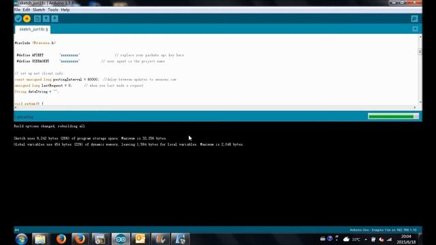Click the Verify checkmark button

(18, 18)
